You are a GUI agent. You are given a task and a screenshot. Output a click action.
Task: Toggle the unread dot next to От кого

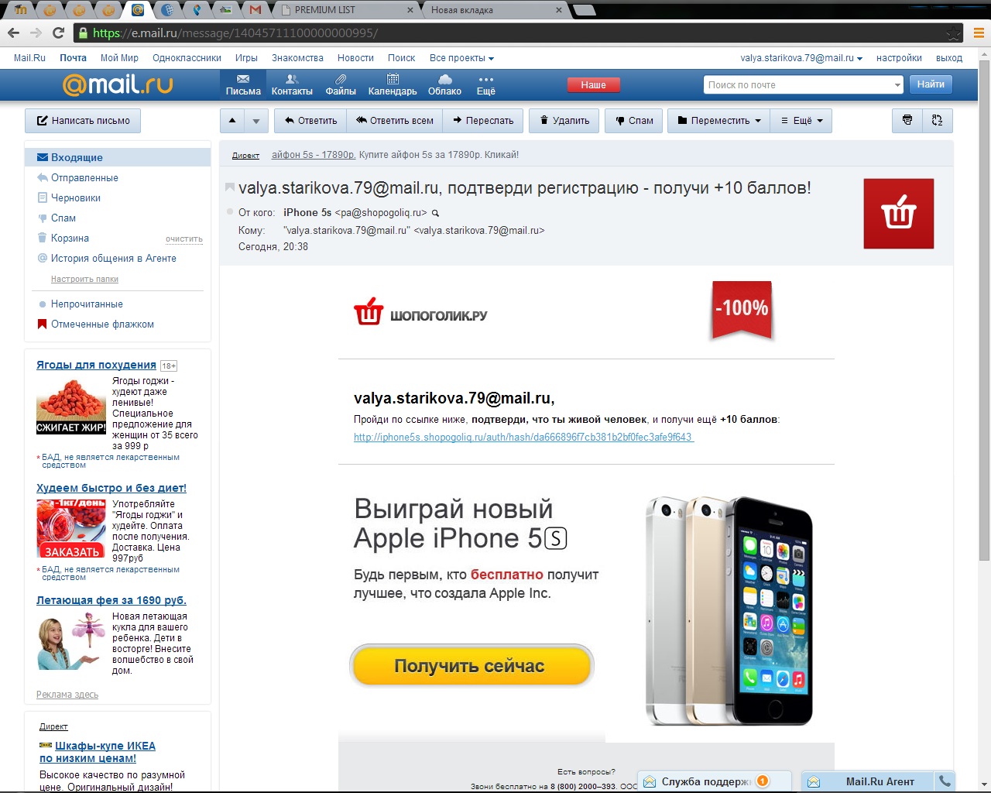coord(230,211)
